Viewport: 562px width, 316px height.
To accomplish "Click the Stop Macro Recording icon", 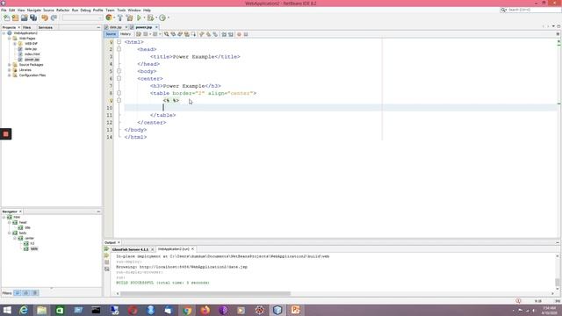I will [x=246, y=34].
